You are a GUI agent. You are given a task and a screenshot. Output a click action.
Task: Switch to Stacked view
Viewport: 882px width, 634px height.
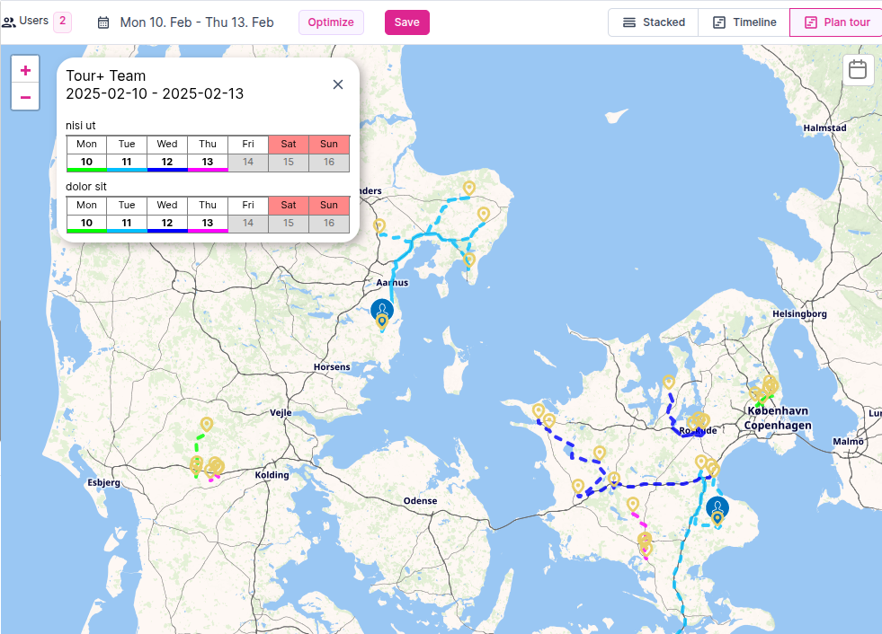click(x=654, y=22)
